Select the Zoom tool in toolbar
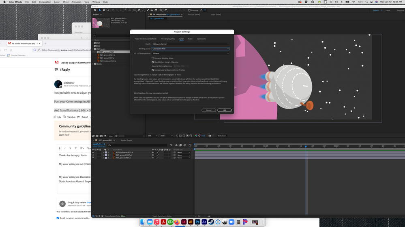The width and height of the screenshot is (405, 227). click(x=108, y=10)
